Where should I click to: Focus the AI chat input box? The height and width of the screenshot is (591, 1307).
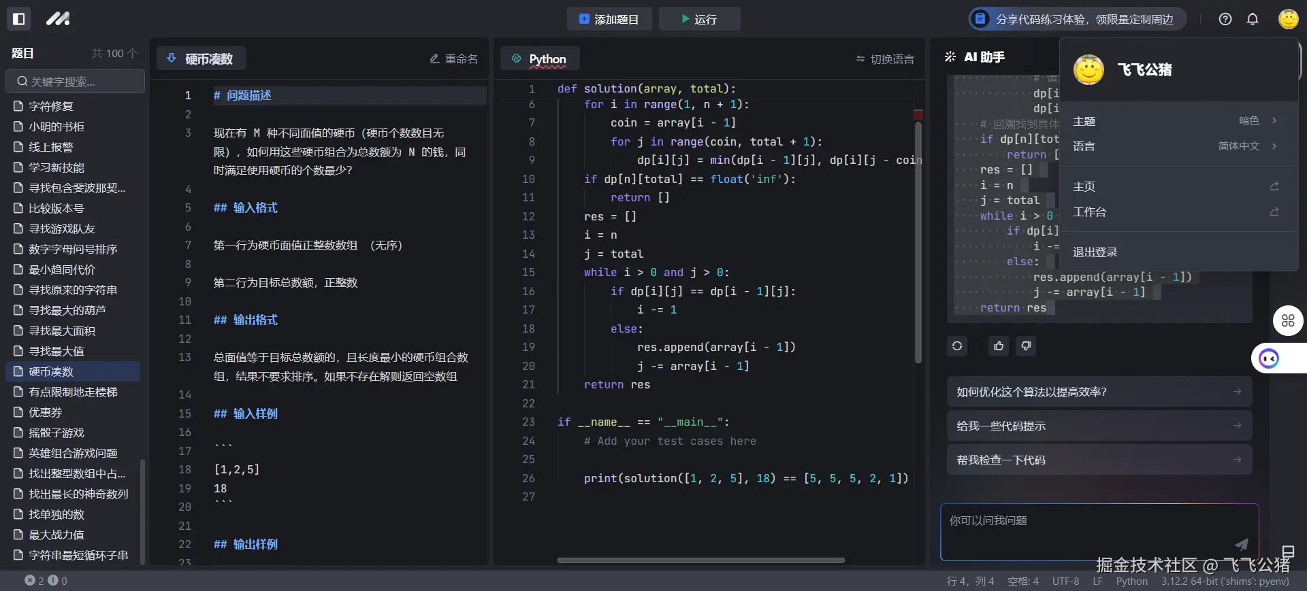click(1099, 532)
